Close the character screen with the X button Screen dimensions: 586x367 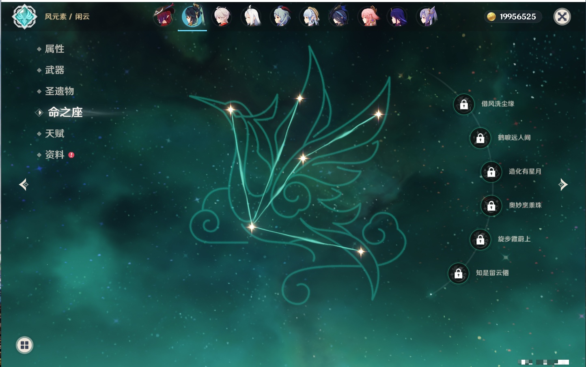[x=562, y=17]
